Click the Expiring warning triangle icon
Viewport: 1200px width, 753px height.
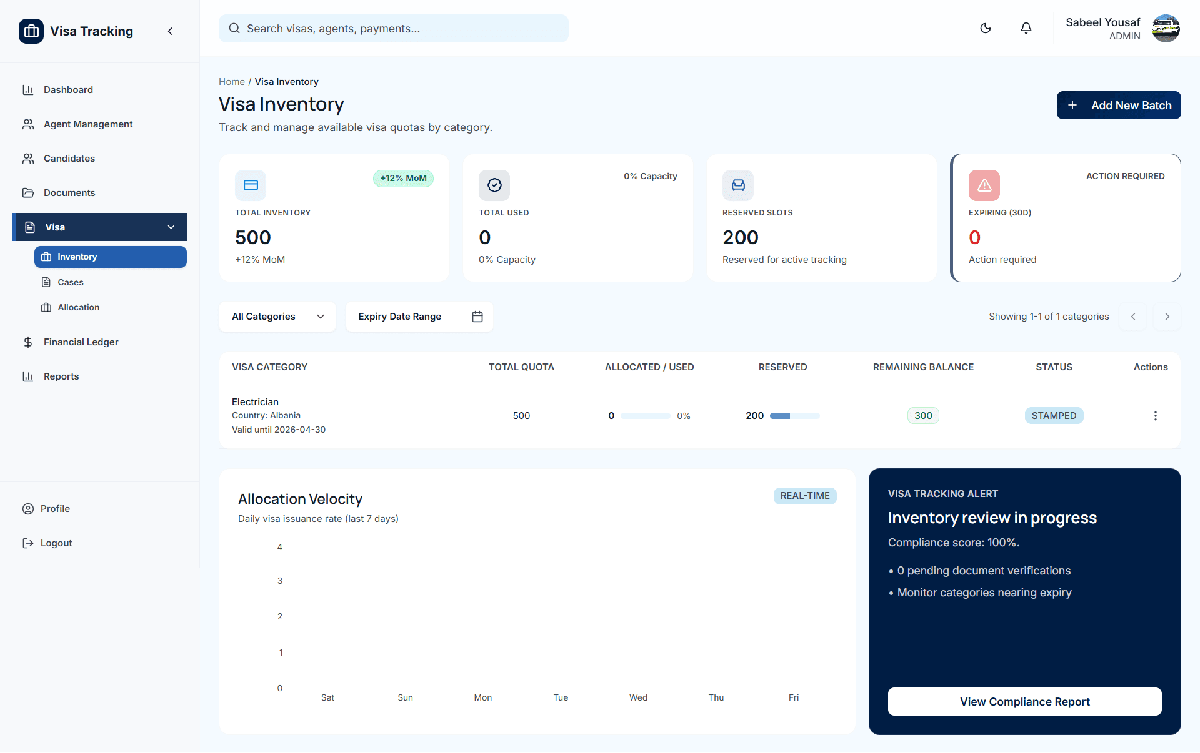click(x=984, y=185)
